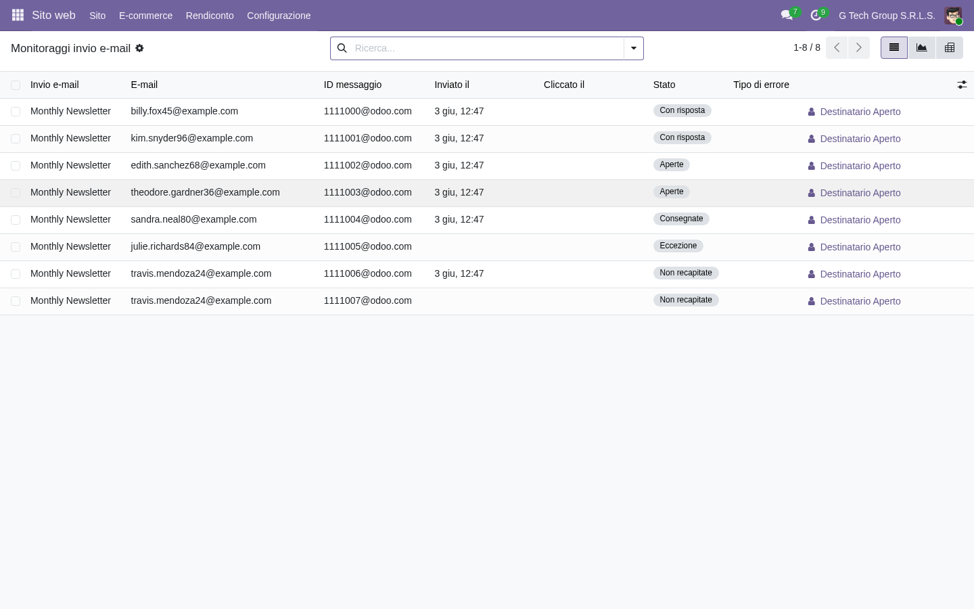
Task: Click Con risposta badge for kim.snyder96
Action: pos(682,137)
